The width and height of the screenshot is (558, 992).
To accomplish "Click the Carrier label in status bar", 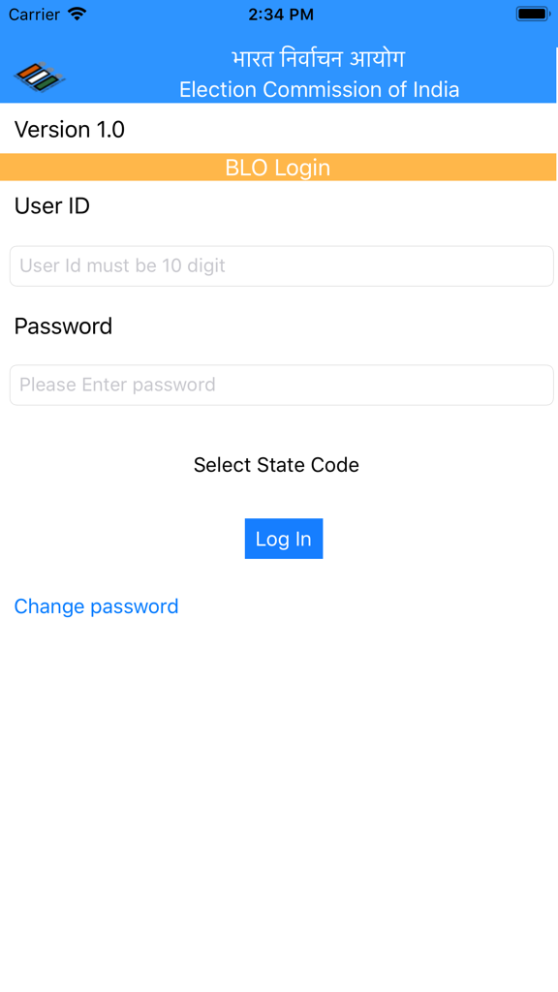I will coord(37,15).
